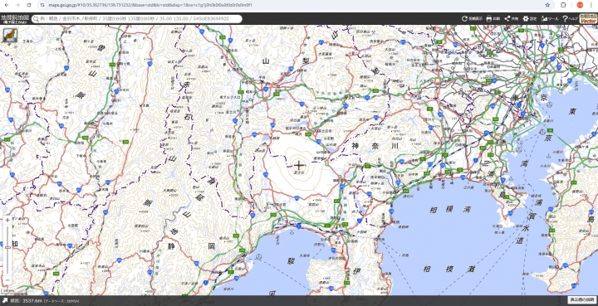Click zoom in plus button on map

click(7, 221)
